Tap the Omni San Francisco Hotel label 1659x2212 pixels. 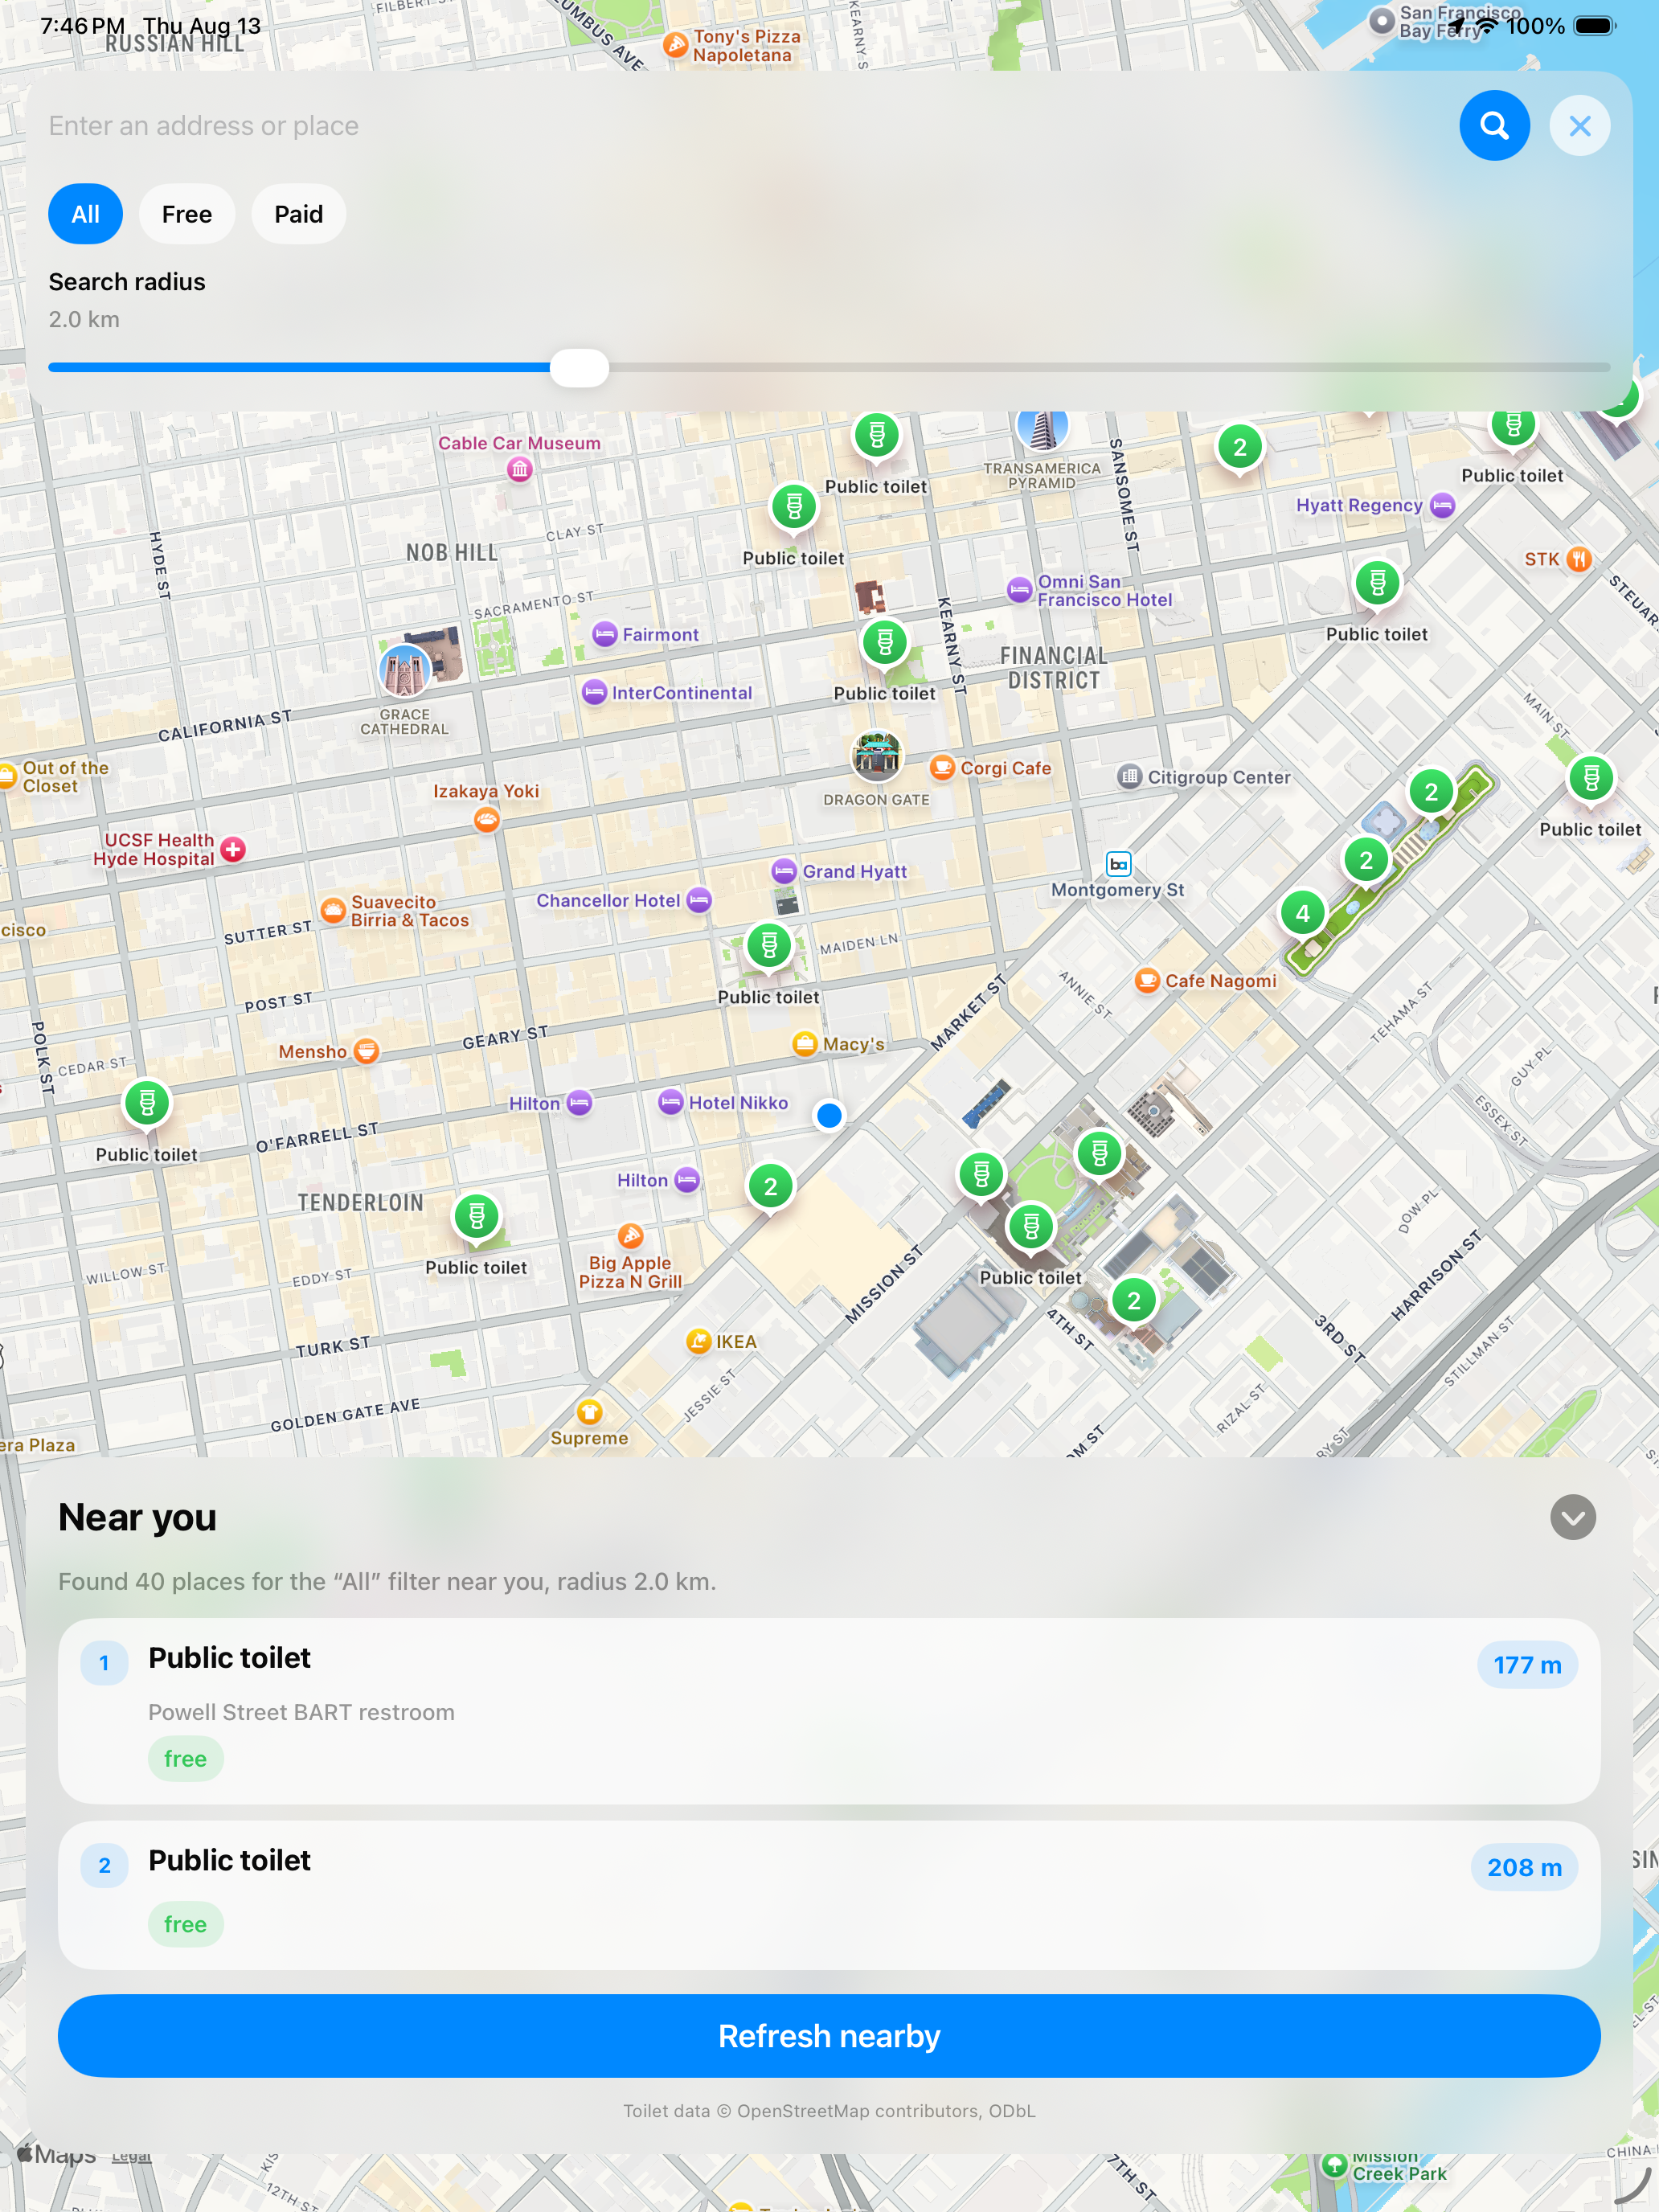[1104, 591]
